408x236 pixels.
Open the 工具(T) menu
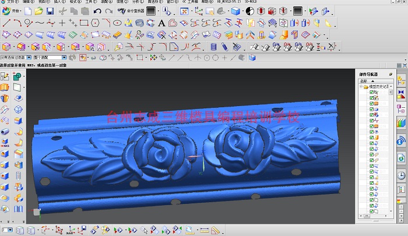90,1
